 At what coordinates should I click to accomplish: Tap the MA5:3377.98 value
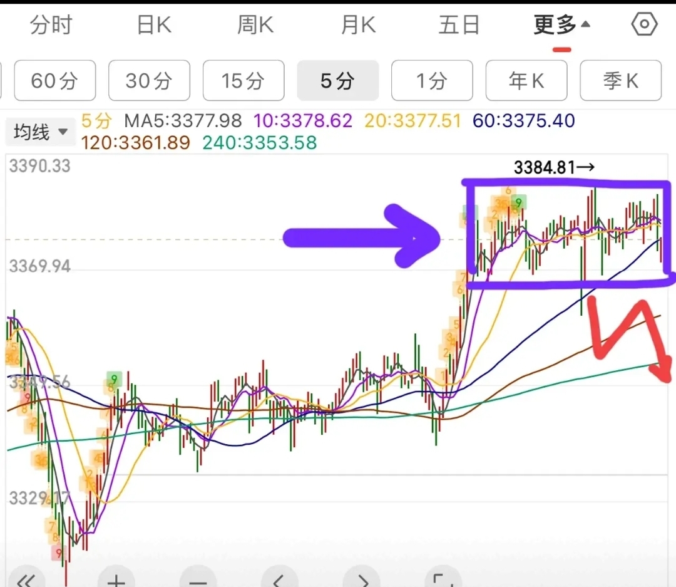(x=183, y=121)
